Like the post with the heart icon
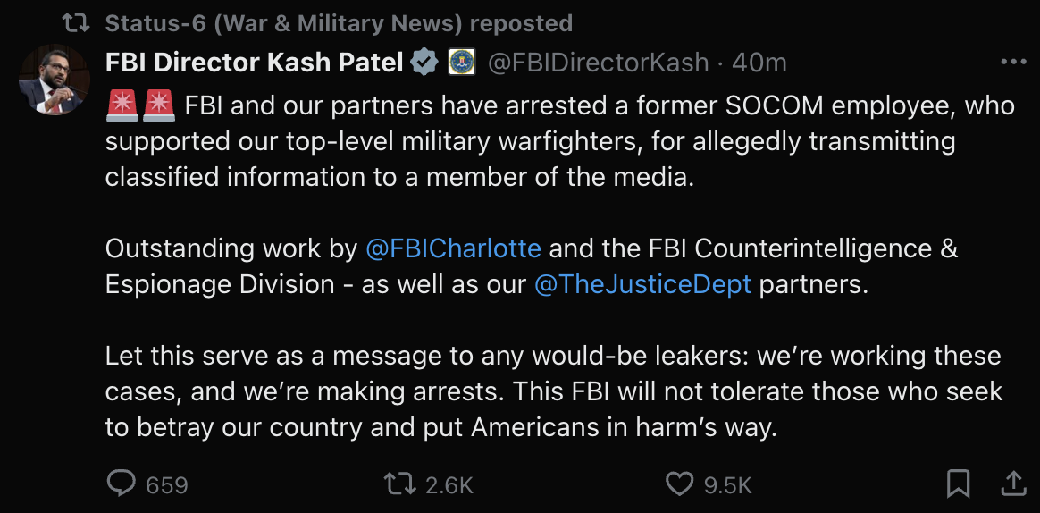1040x513 pixels. tap(680, 484)
